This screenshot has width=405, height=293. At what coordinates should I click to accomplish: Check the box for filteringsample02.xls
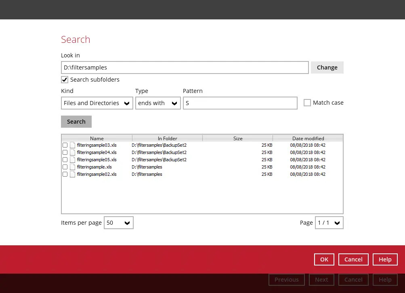pos(65,174)
